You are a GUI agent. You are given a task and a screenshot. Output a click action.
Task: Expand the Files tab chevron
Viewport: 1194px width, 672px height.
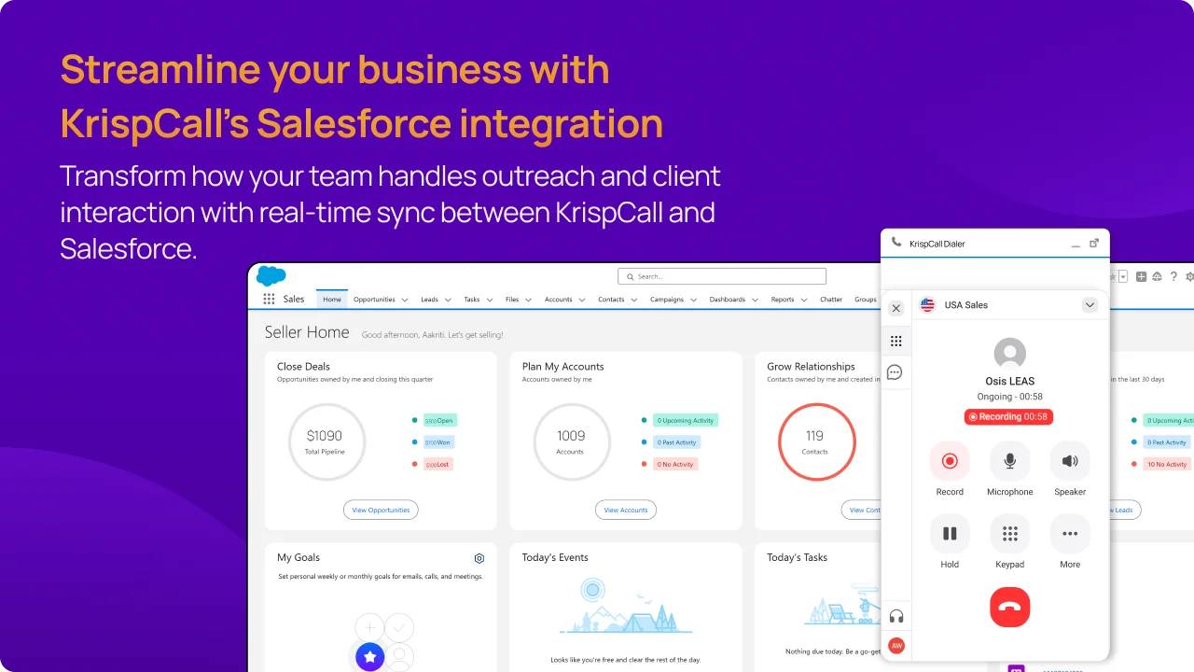pos(528,301)
